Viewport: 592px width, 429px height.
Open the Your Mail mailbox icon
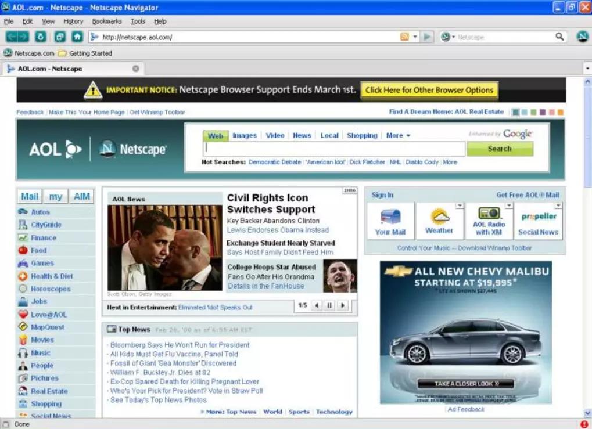[x=390, y=217]
